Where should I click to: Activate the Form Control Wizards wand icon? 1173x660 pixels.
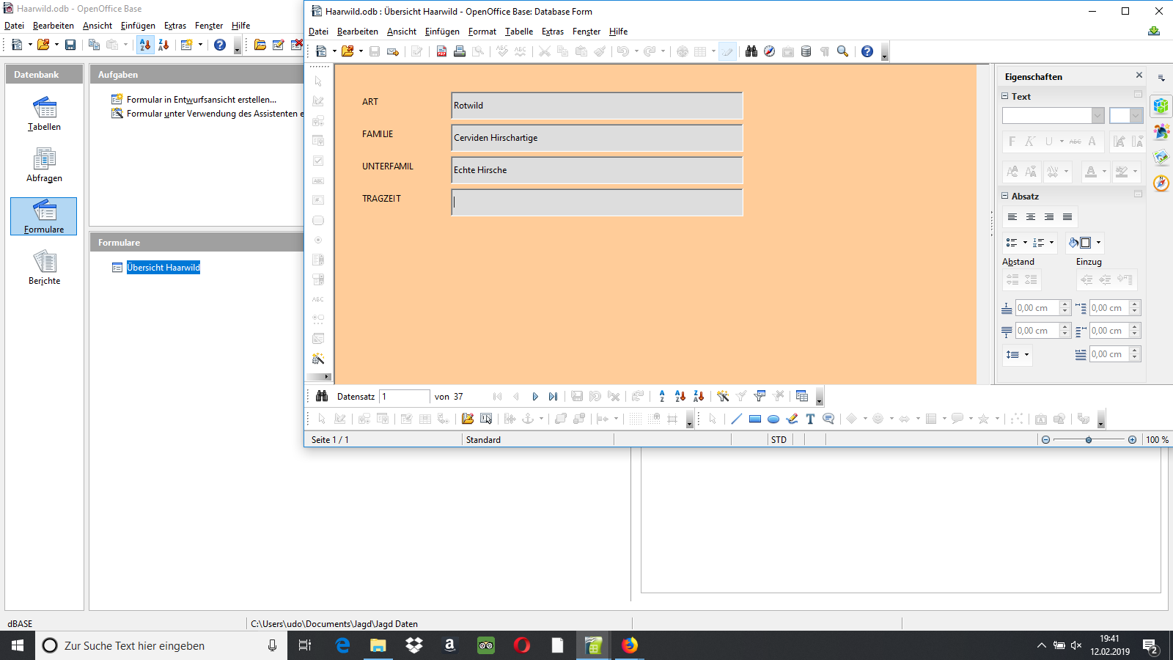[x=318, y=359]
